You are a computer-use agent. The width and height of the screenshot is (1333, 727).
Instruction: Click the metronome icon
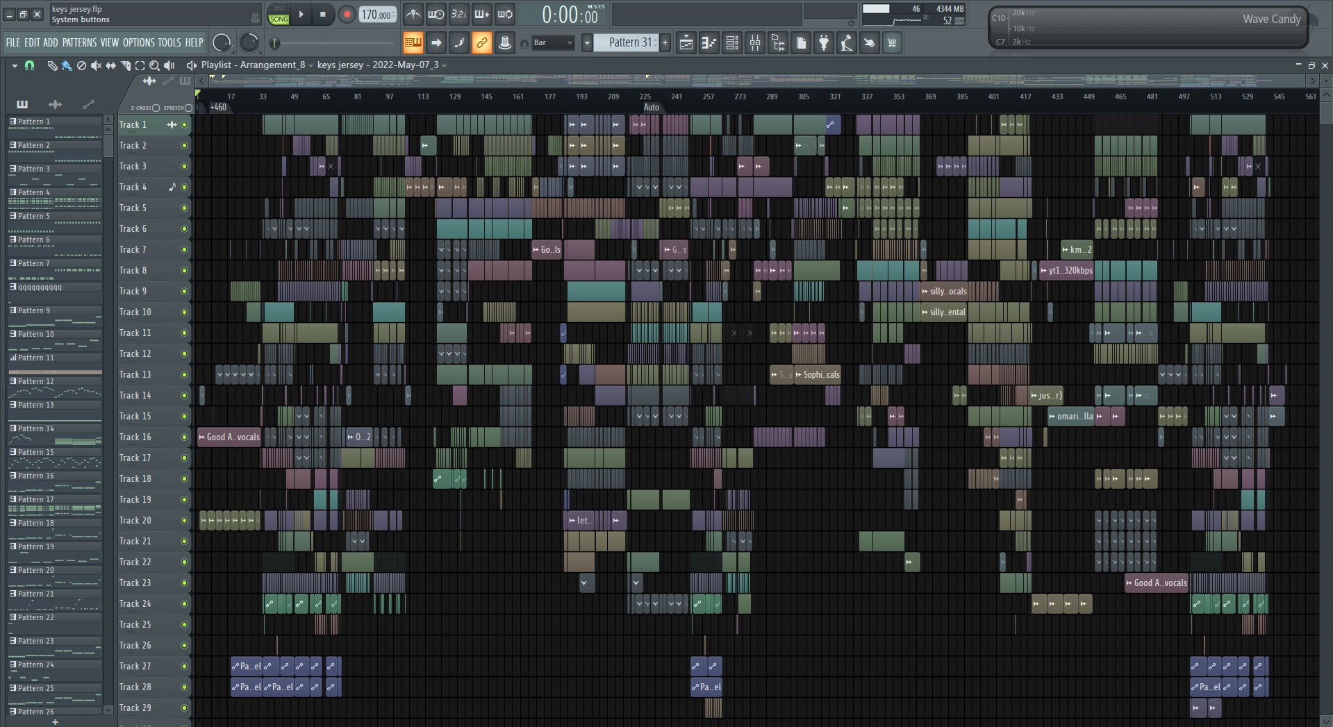coord(413,14)
